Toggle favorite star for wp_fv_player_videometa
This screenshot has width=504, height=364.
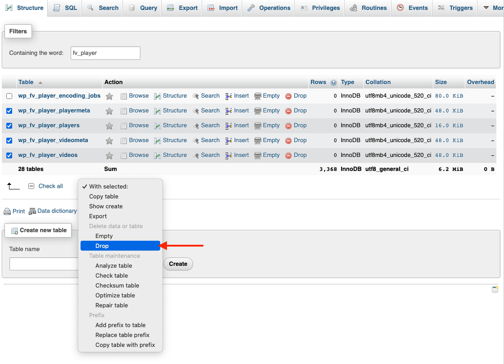(109, 140)
